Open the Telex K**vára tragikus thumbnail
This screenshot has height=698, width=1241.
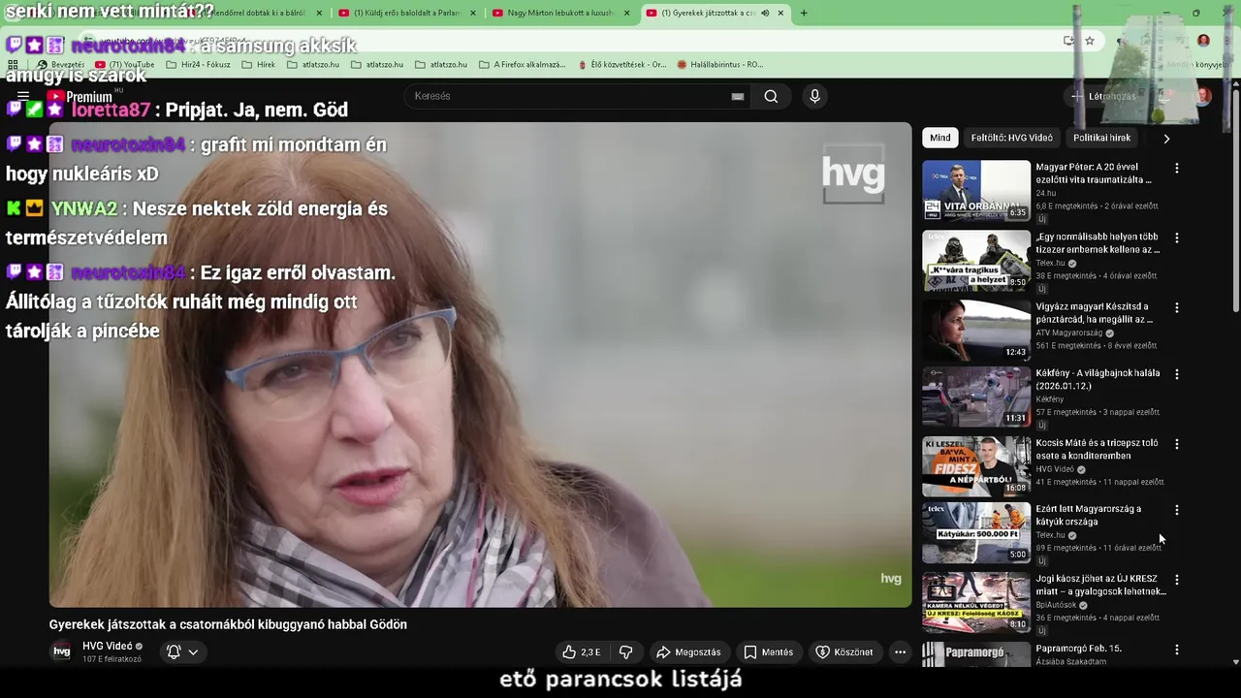[x=976, y=260]
